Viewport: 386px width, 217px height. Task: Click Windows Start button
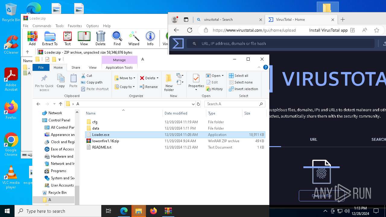[x=7, y=211]
